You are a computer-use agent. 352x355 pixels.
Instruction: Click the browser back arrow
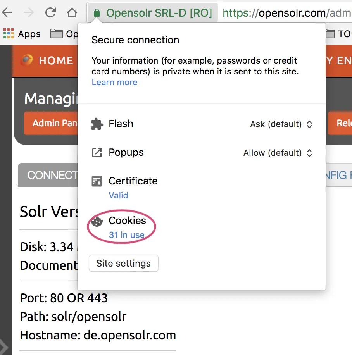click(x=7, y=13)
